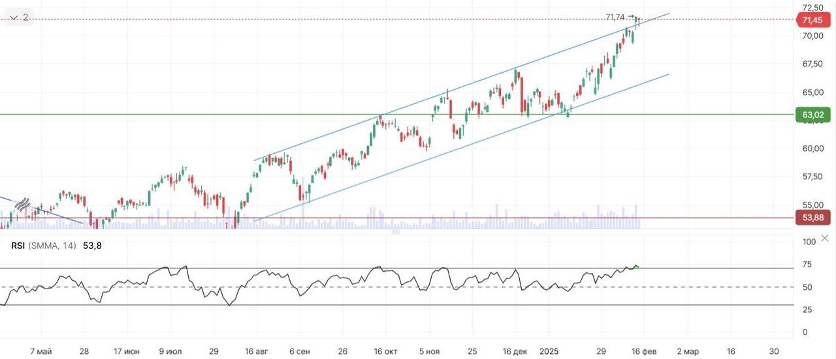The width and height of the screenshot is (836, 359).
Task: Click the 2025 year marker on time axis
Action: click(x=549, y=351)
